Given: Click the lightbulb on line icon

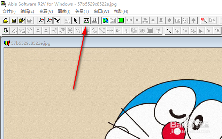Looking at the screenshot, I should [x=158, y=31].
